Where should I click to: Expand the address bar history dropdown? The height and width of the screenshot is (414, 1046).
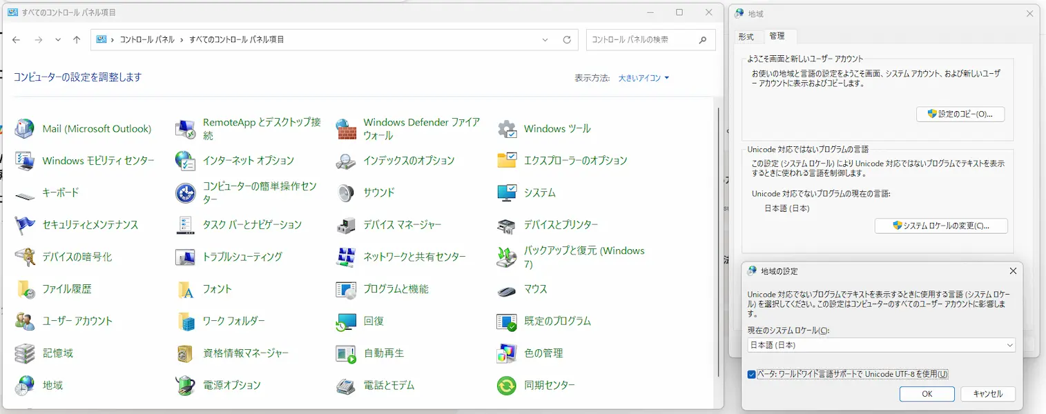[545, 40]
